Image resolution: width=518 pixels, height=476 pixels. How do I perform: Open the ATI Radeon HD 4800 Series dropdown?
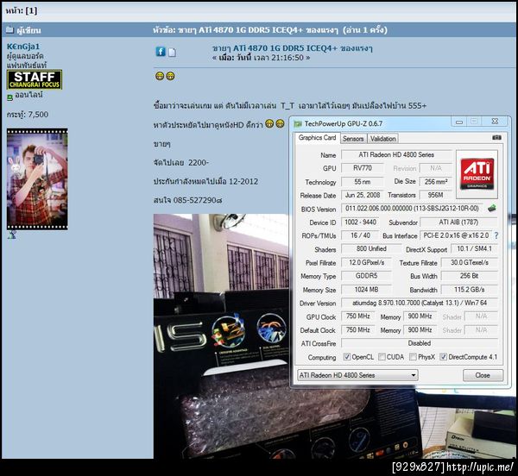click(x=357, y=375)
